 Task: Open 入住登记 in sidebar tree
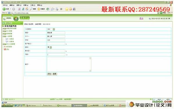[11, 39]
